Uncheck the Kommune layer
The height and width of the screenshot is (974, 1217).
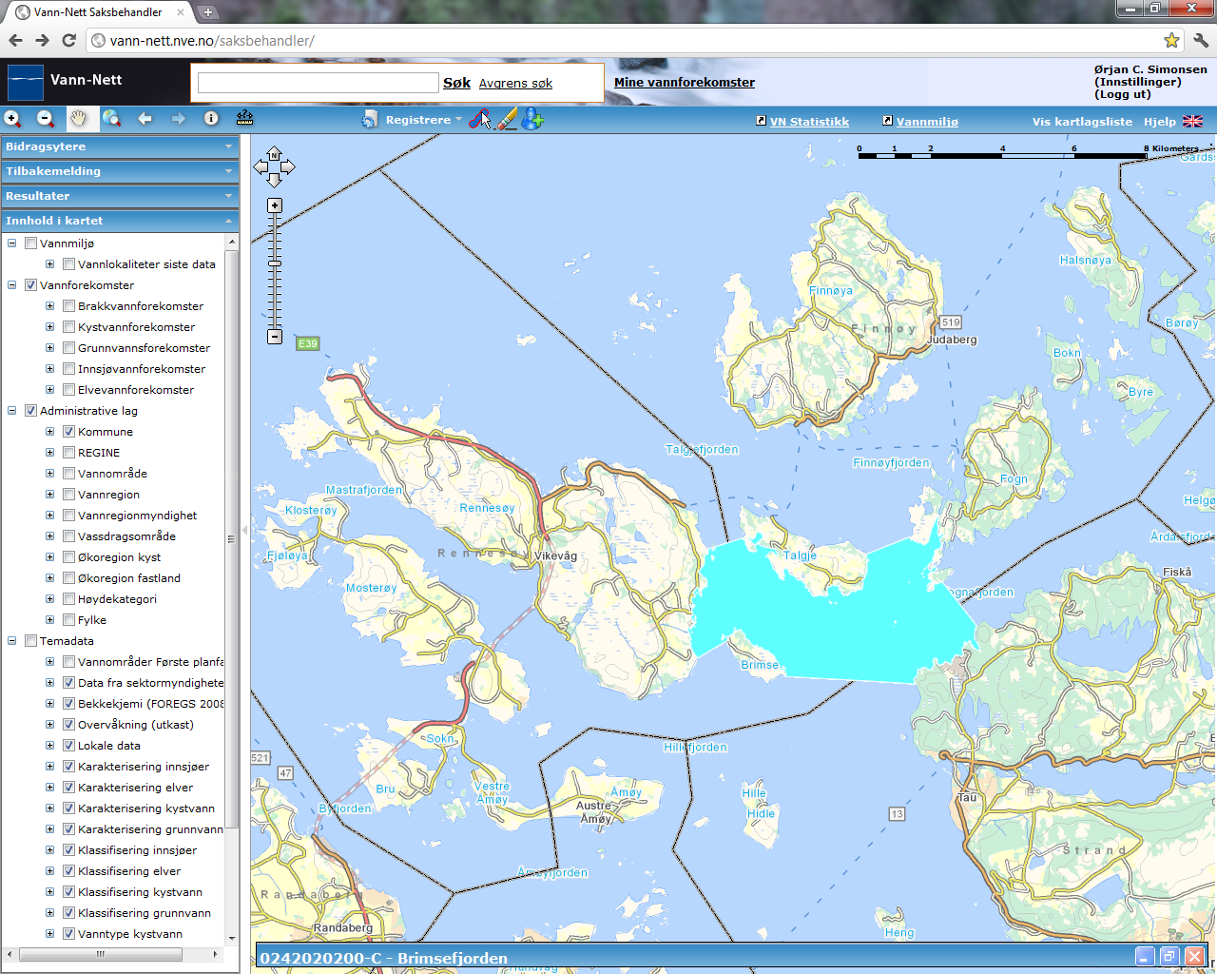(x=68, y=432)
